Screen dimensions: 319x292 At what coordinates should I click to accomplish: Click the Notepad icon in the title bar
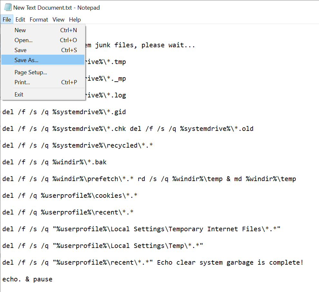coord(8,7)
